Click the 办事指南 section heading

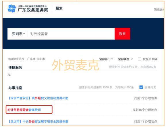[15, 88]
